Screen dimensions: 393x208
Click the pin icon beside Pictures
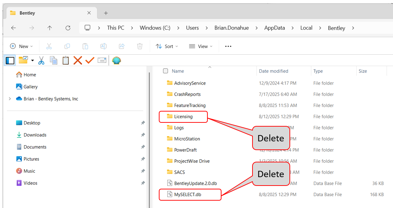143,159
